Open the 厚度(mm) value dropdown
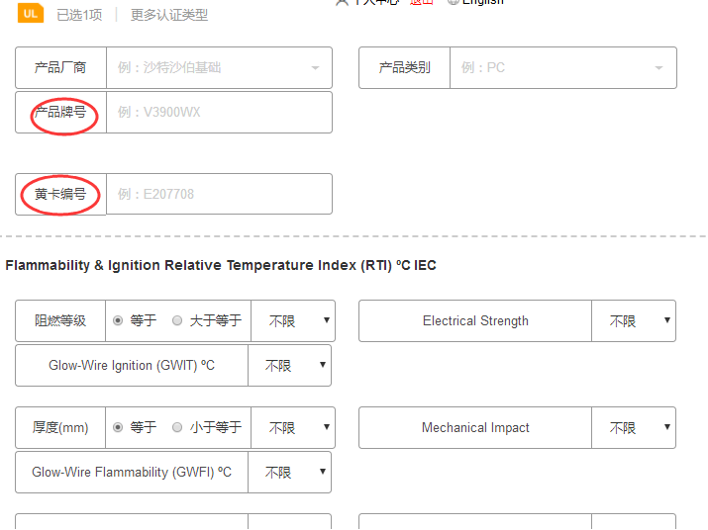 coord(293,428)
